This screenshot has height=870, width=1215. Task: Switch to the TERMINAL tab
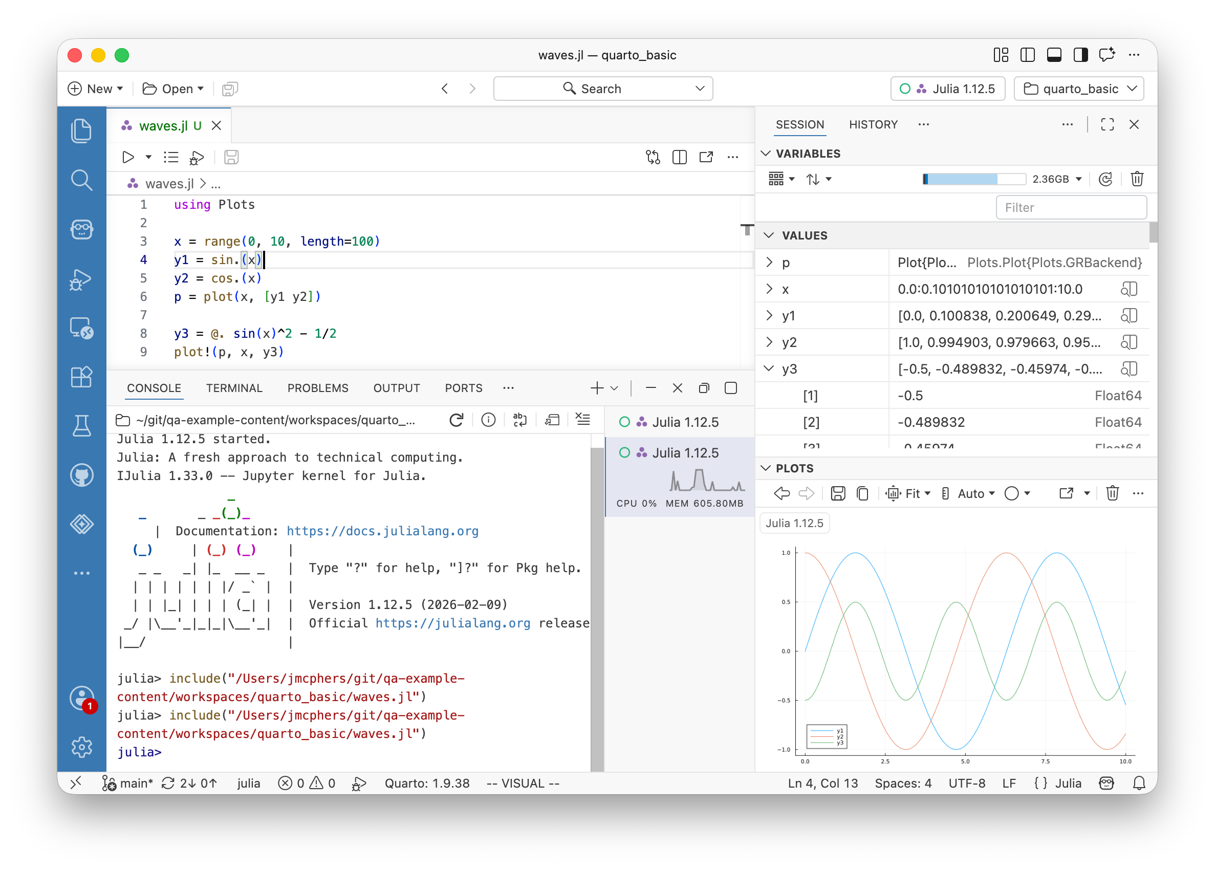coord(234,388)
